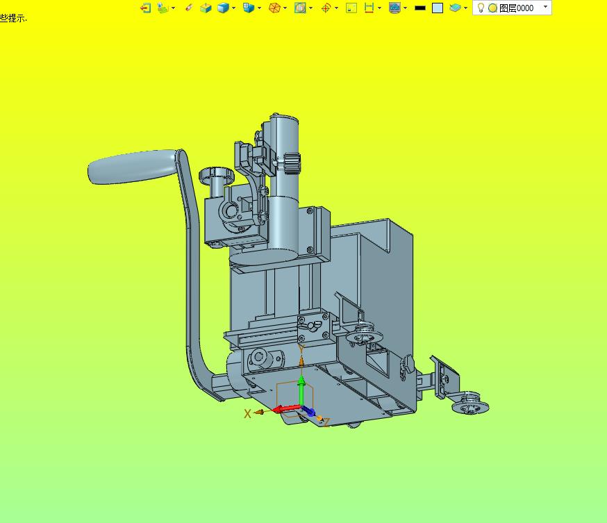Screen dimensions: 607x523
Task: Expand the sketch plane tool dropdown arrow
Action: tap(173, 8)
